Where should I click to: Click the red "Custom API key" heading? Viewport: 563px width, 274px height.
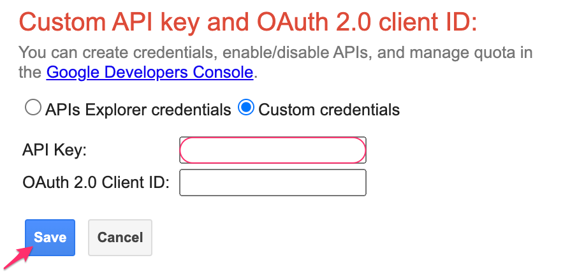pos(248,22)
